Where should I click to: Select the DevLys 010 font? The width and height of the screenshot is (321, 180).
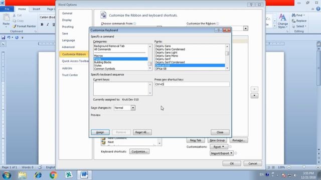(x=190, y=65)
